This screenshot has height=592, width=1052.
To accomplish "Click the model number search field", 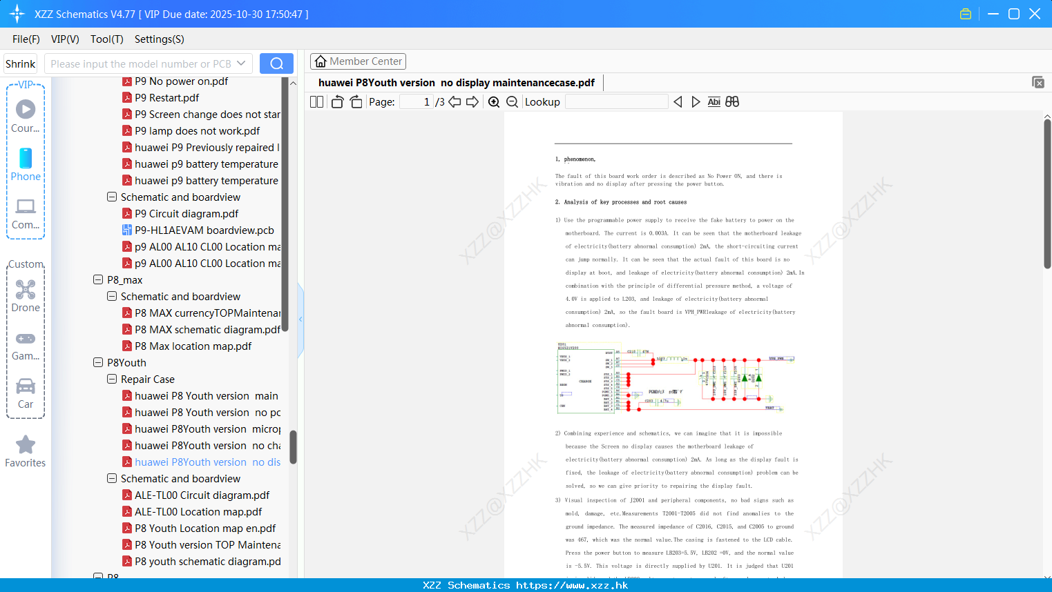I will point(140,63).
